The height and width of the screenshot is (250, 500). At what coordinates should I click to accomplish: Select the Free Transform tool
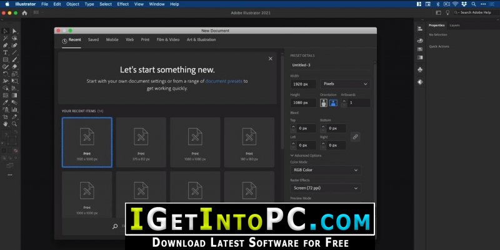coord(14,81)
